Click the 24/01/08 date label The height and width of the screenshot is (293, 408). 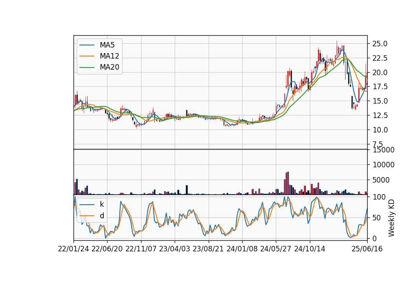(x=242, y=249)
